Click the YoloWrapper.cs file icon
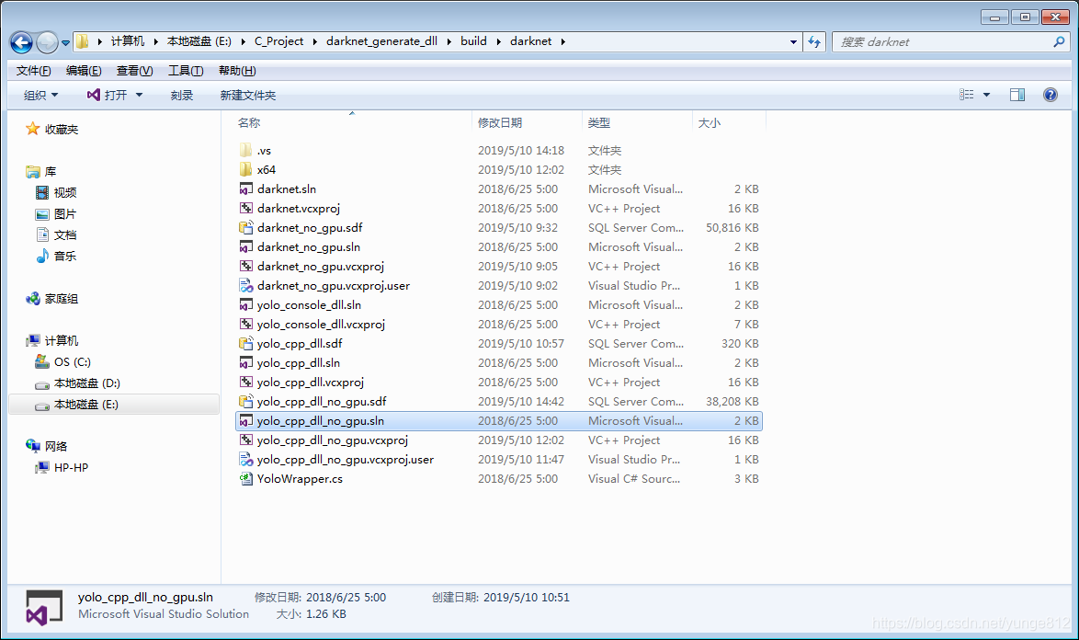Image resolution: width=1079 pixels, height=640 pixels. [245, 479]
